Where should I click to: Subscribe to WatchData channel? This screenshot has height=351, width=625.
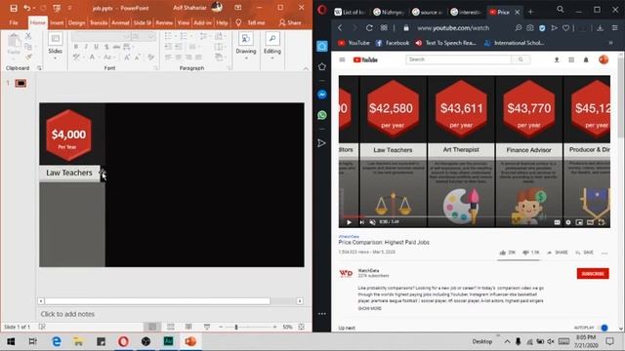[593, 273]
